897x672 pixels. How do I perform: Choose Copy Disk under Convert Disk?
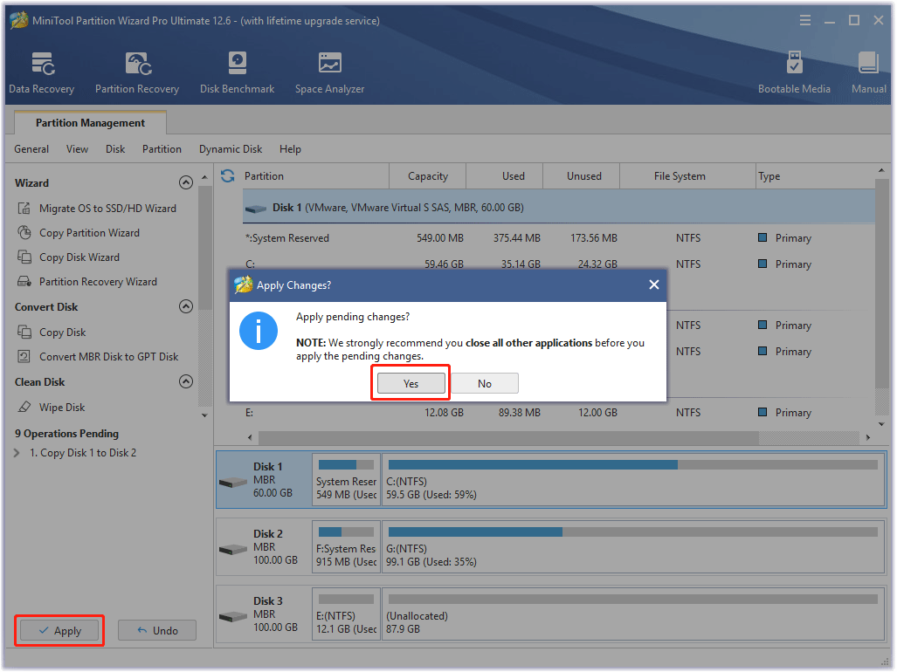(62, 332)
